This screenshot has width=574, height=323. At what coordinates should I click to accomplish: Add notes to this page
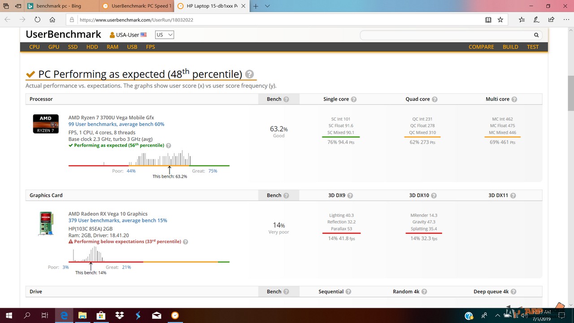click(x=536, y=20)
